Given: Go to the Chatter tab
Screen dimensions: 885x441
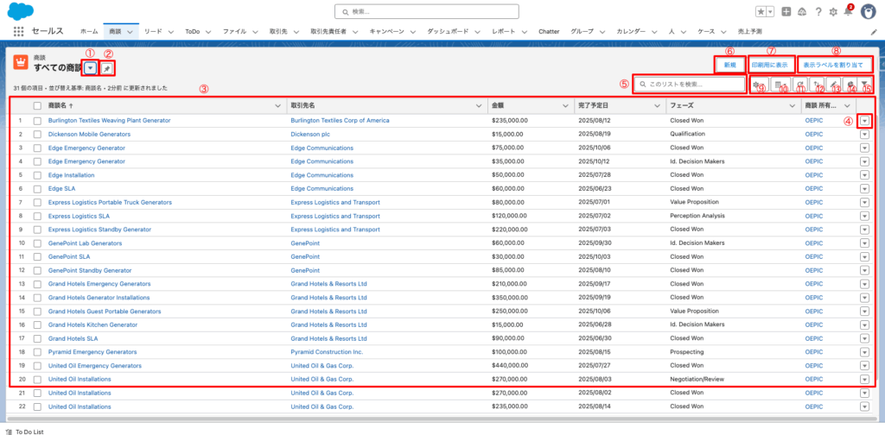Looking at the screenshot, I should [x=549, y=31].
